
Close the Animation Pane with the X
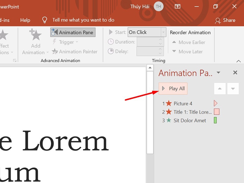235,73
